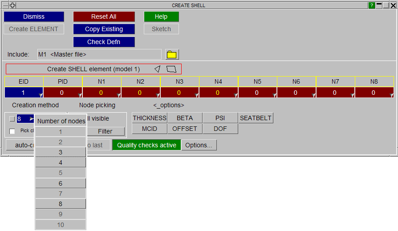Image resolution: width=398 pixels, height=231 pixels.
Task: Click Copy Existing
Action: tap(104, 29)
